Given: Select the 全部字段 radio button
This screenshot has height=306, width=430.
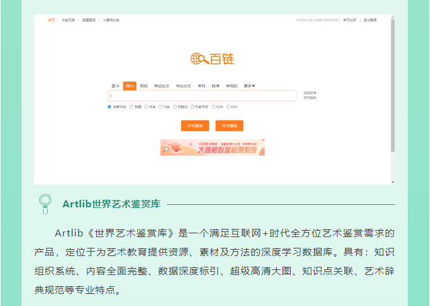Looking at the screenshot, I should coord(110,107).
